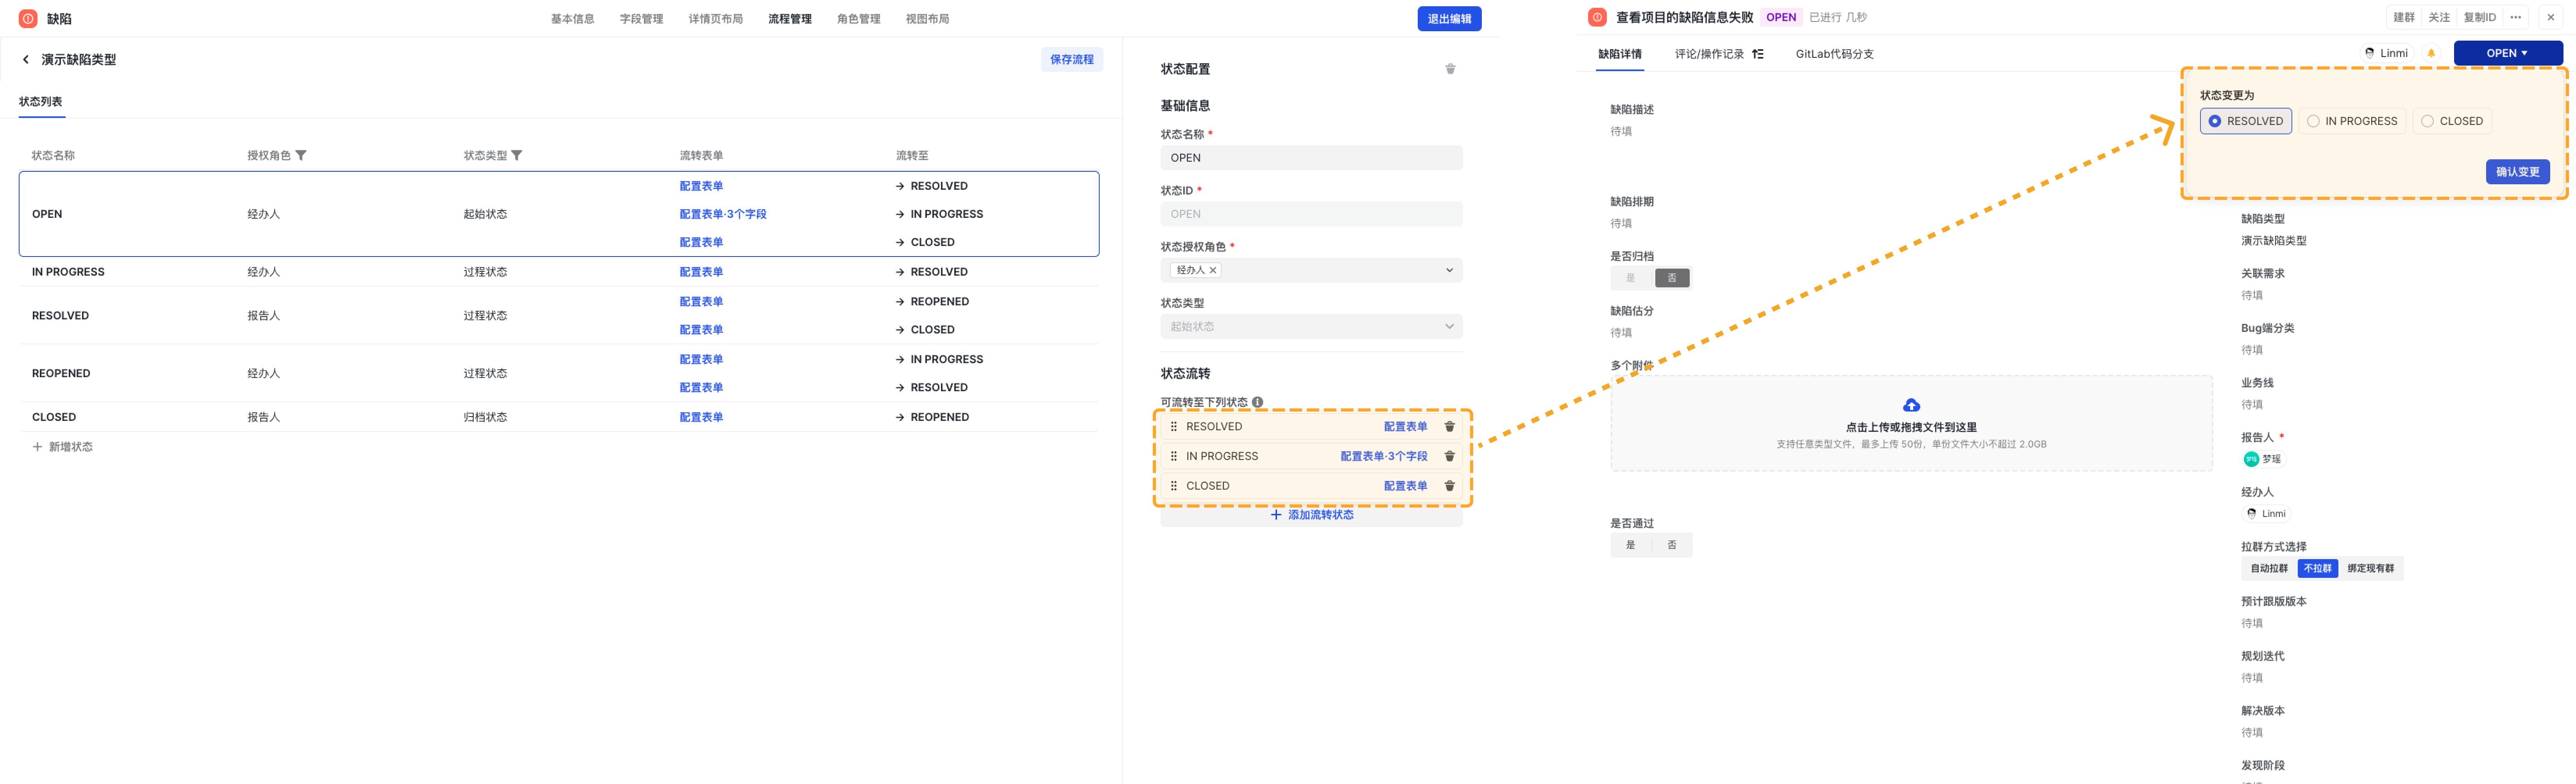Screen dimensions: 2576x784
Task: Set 是否通过 to 否
Action: [x=1672, y=545]
